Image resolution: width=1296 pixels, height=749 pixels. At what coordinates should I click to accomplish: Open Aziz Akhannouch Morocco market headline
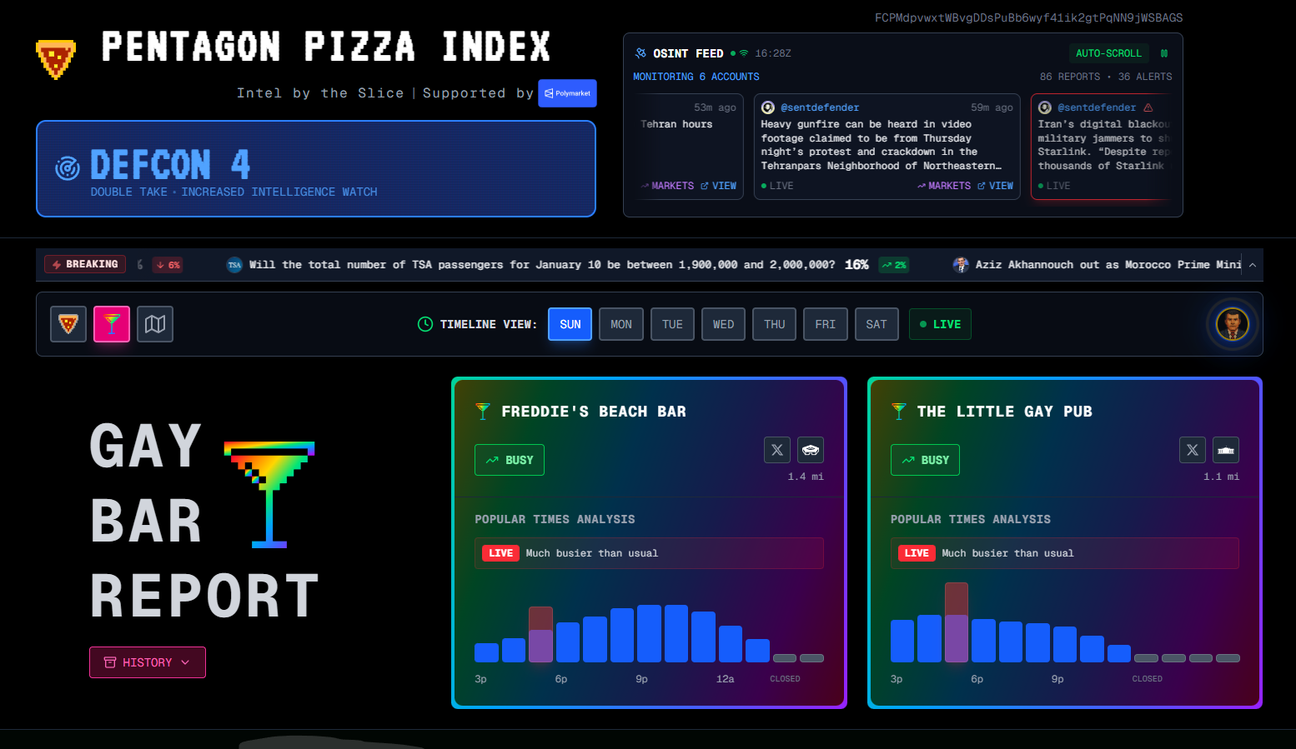(x=1108, y=265)
